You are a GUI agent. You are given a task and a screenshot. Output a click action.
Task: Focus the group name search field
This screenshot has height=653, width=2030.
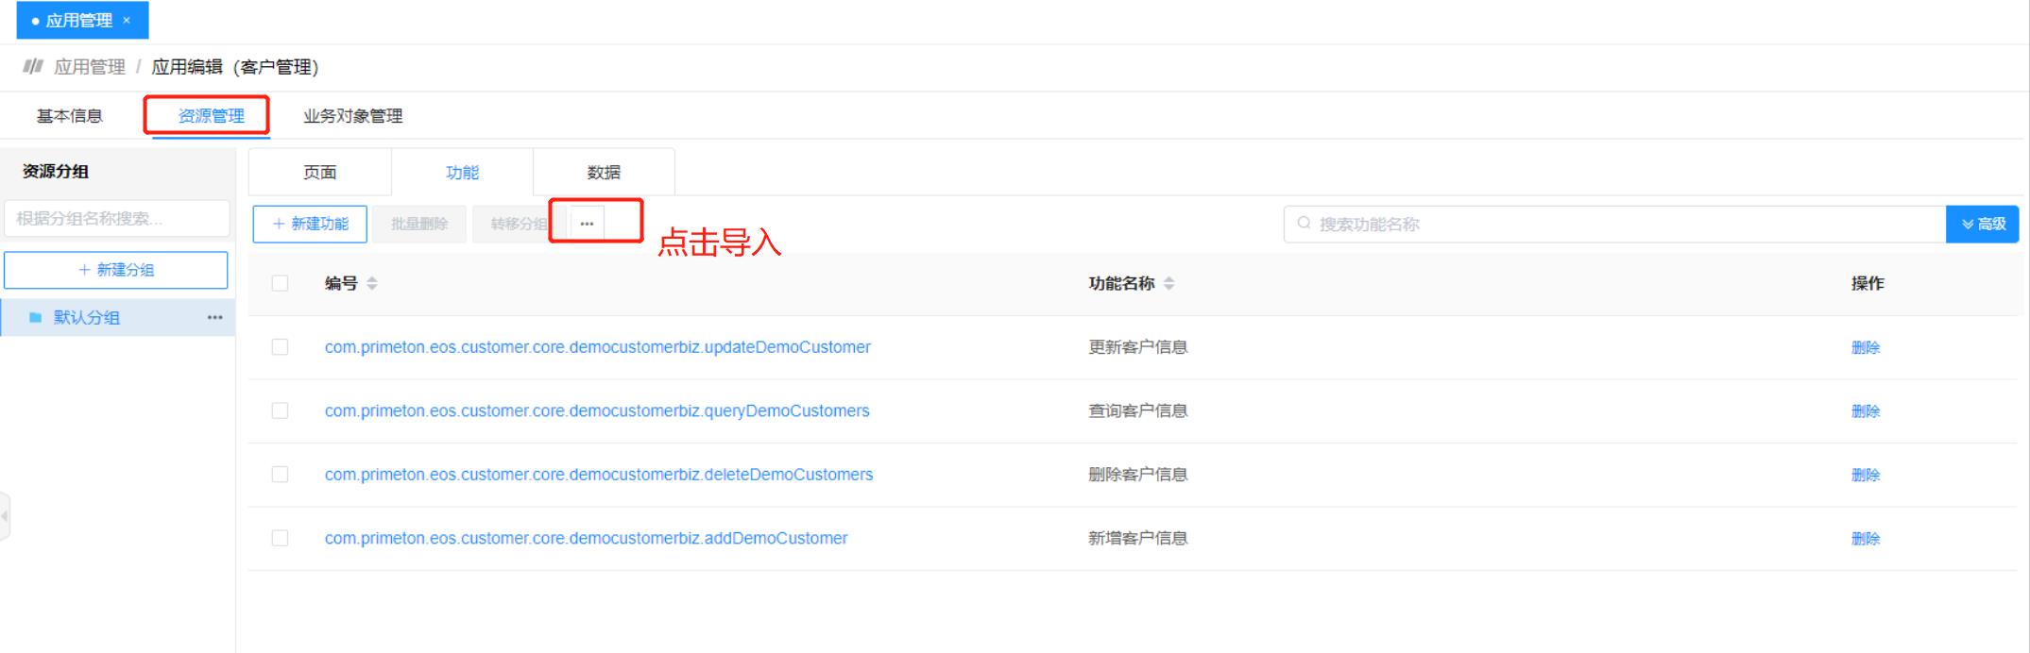click(116, 219)
